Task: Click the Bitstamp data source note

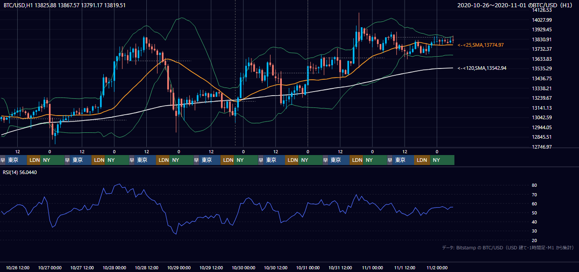Action: pos(508,248)
